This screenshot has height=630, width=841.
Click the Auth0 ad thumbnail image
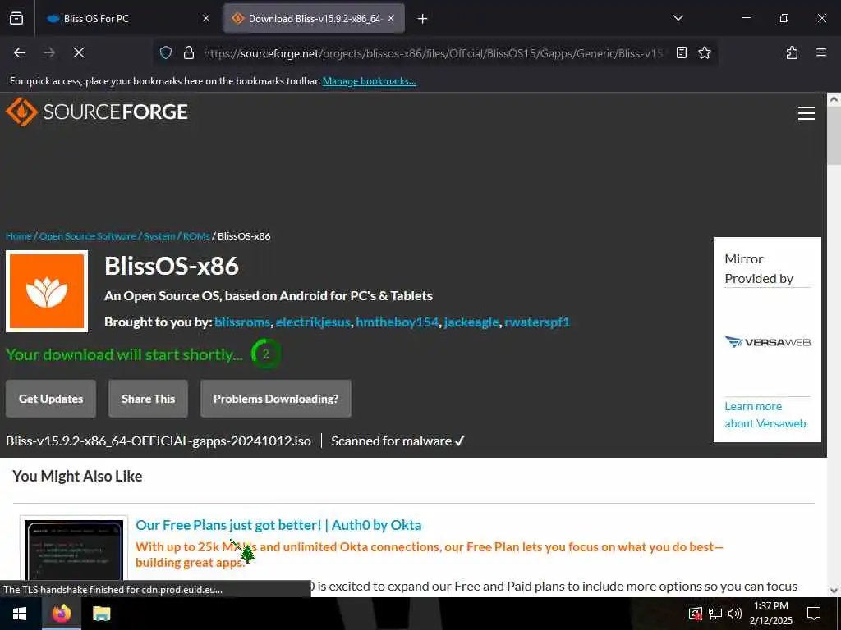pyautogui.click(x=74, y=549)
